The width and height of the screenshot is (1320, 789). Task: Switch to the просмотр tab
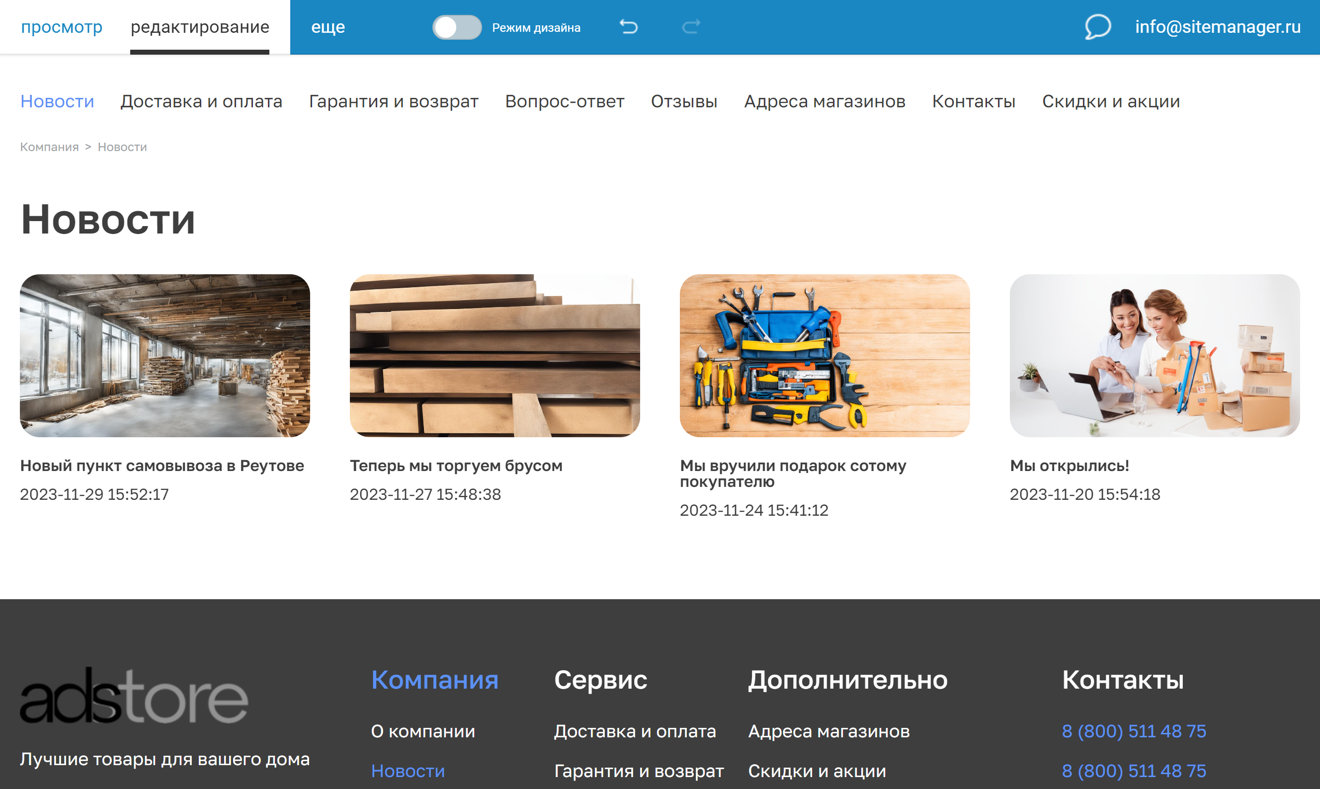[x=62, y=27]
